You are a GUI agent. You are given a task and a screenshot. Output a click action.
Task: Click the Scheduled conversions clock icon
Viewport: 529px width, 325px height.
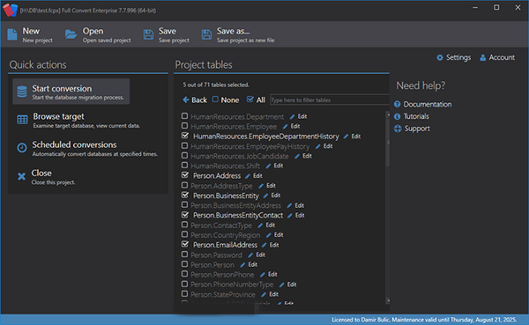22,148
